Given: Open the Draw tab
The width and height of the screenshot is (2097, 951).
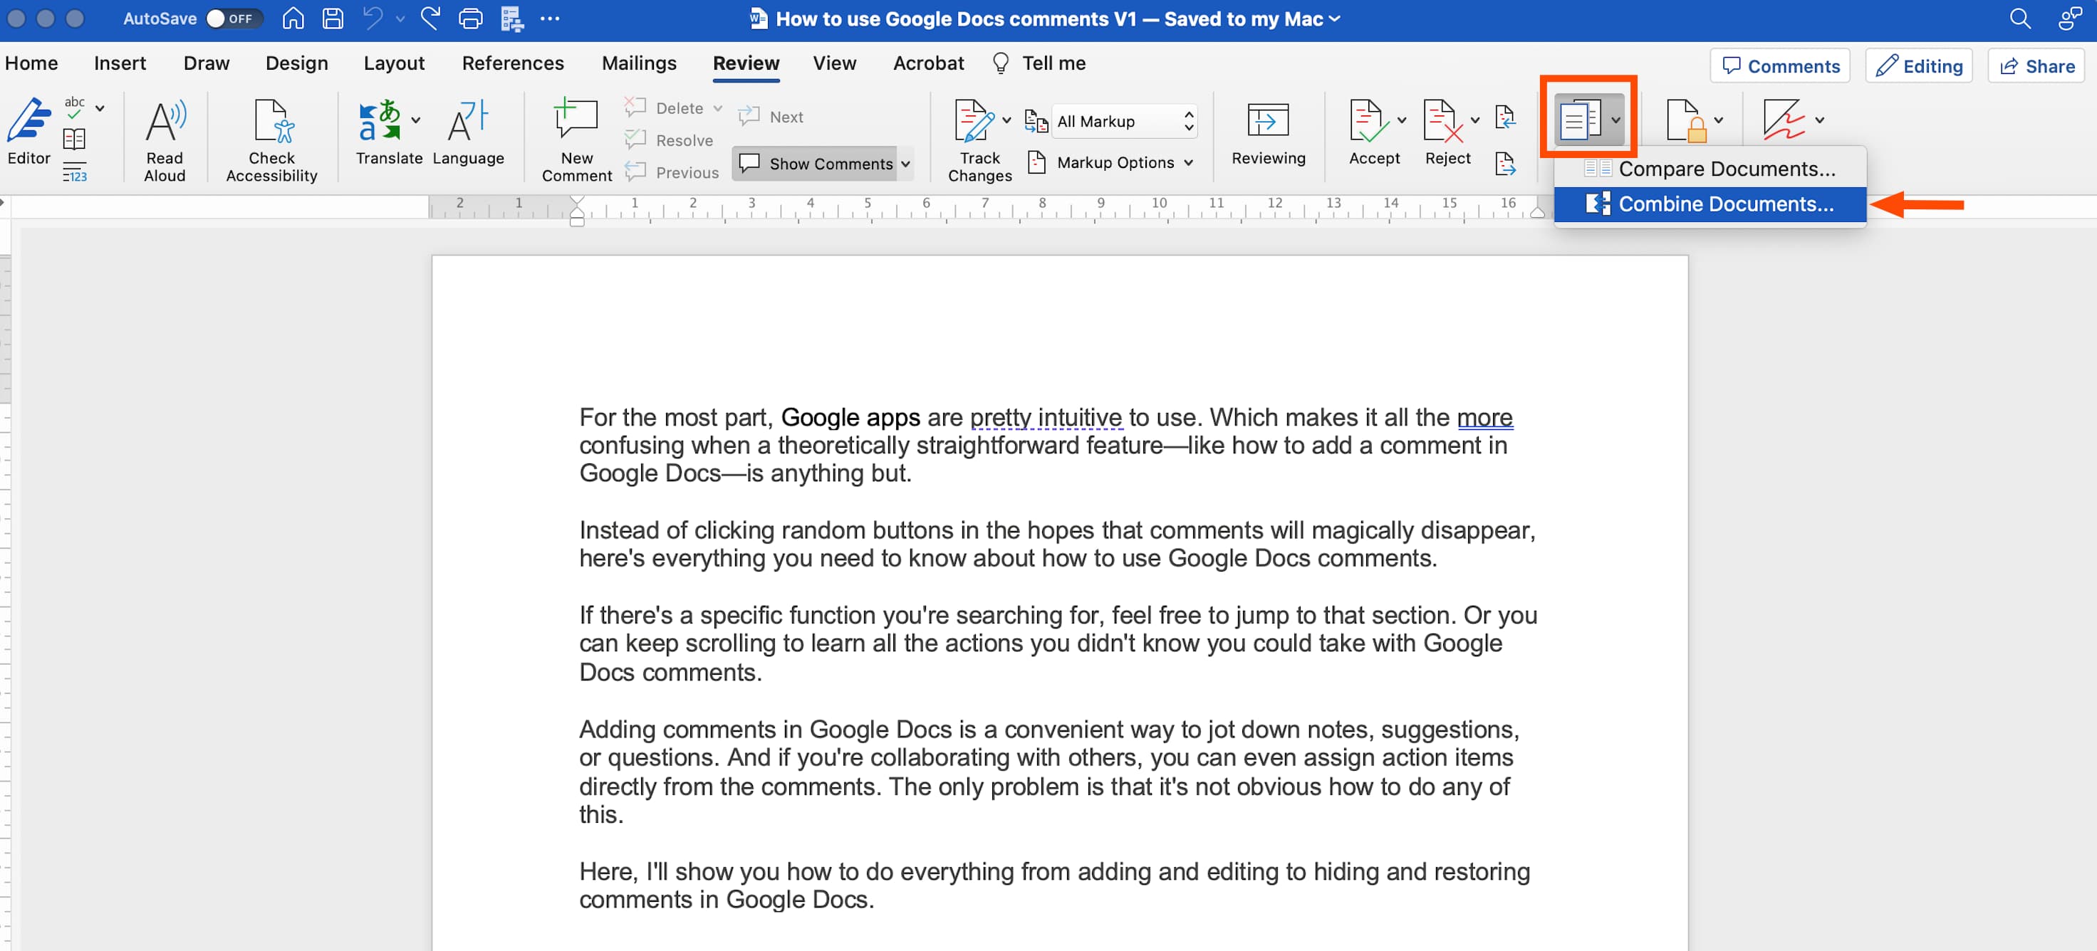Looking at the screenshot, I should point(206,63).
